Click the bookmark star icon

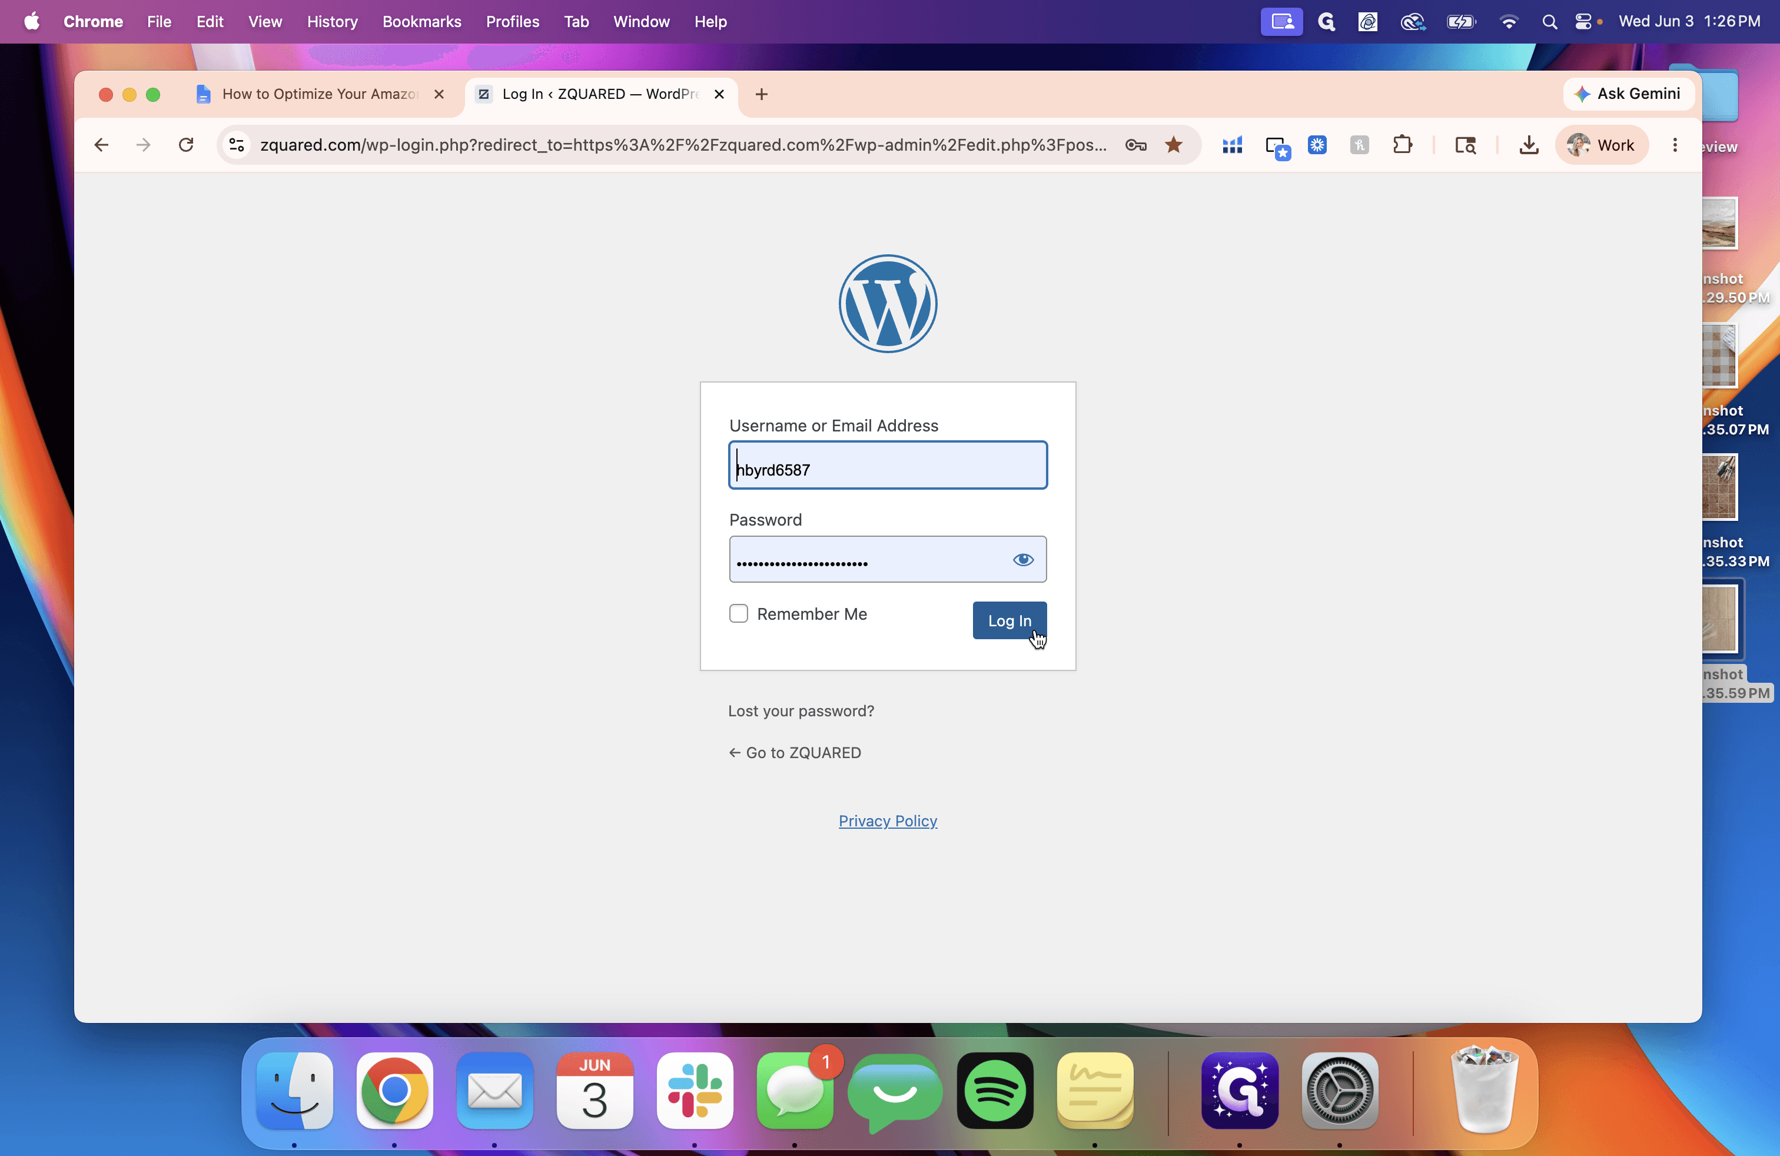click(x=1173, y=145)
